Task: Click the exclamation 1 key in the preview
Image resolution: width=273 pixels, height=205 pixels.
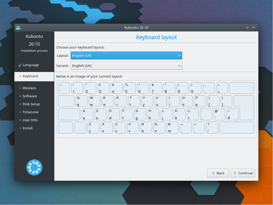Action: click(77, 88)
